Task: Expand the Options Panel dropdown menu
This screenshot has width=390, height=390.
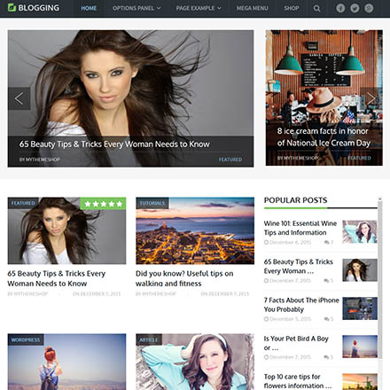Action: coord(136,8)
